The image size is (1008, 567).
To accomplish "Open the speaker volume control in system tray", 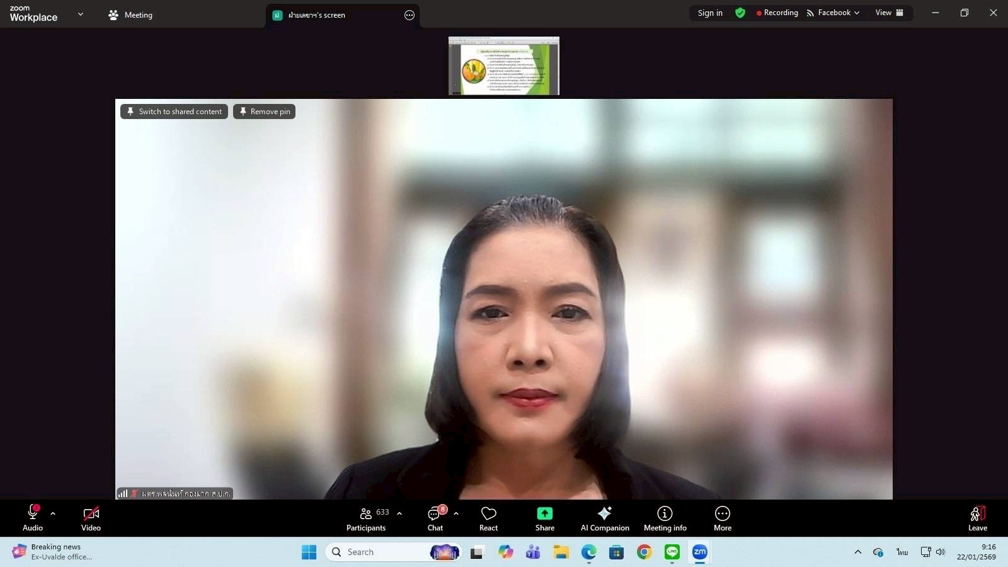I will (941, 552).
